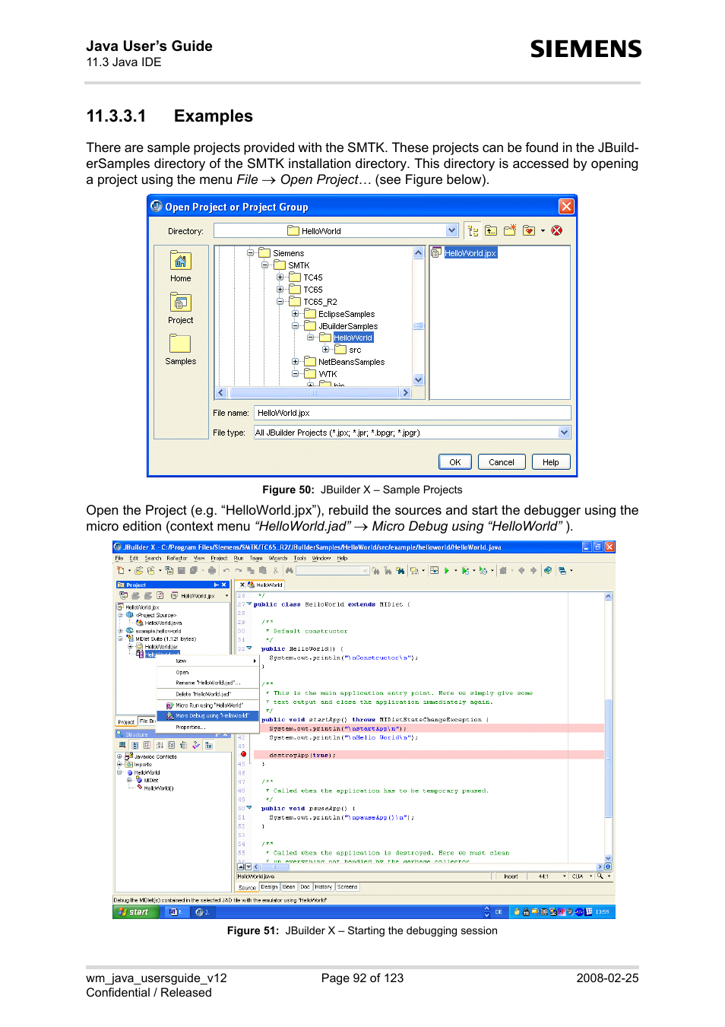Click Micro Debug using "HelloWorld" context entry
Screen dimensions: 725x1027
click(x=209, y=716)
